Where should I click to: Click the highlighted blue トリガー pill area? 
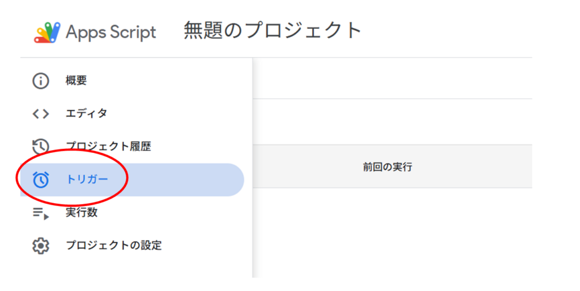(132, 179)
